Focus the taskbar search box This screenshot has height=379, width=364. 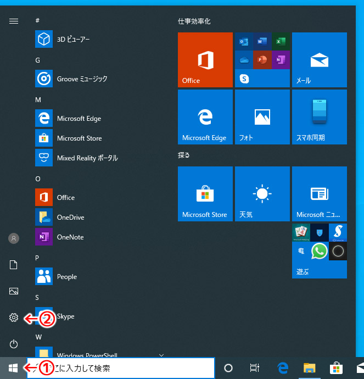(x=121, y=368)
